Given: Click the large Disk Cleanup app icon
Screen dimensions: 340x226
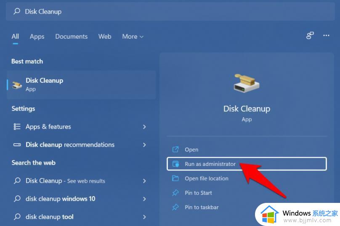Looking at the screenshot, I should 247,83.
